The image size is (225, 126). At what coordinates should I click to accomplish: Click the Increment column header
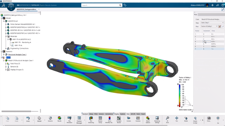(206, 31)
